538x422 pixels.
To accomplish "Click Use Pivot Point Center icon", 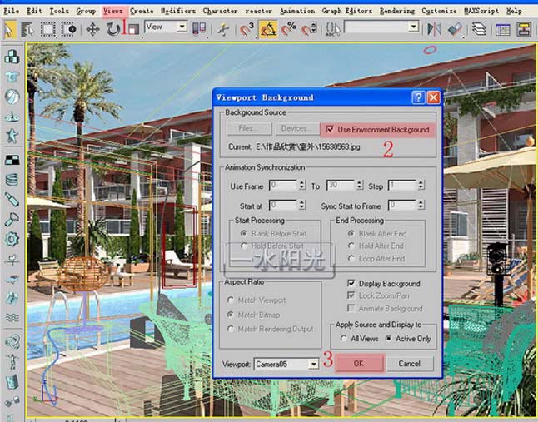I will coord(199,29).
